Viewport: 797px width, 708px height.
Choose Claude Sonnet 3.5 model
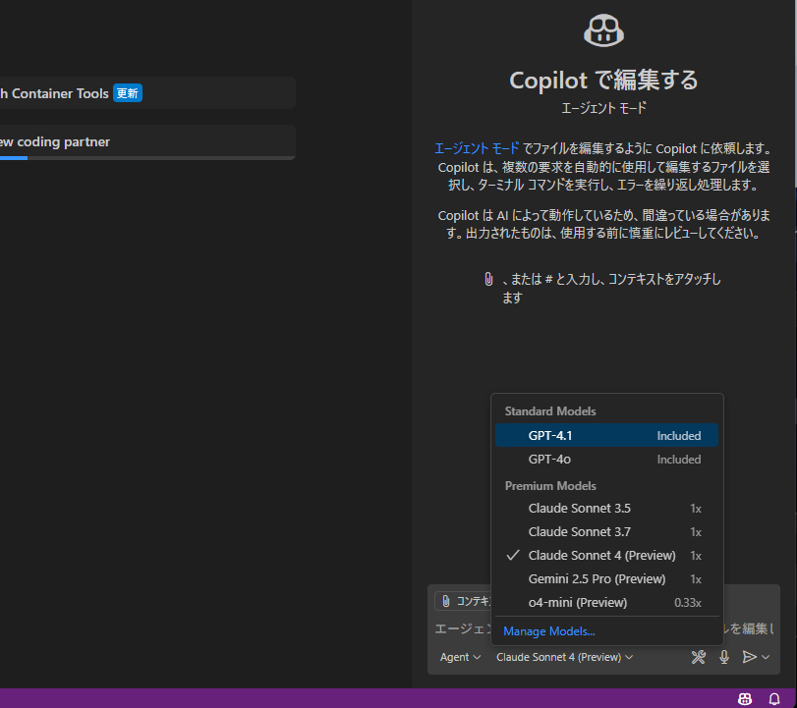(x=606, y=509)
